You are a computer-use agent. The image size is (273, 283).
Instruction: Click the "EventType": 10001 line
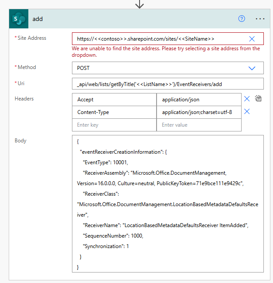pos(106,162)
